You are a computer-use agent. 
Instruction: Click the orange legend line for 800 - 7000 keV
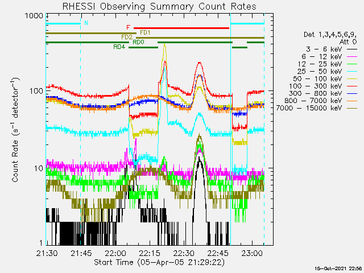(352, 101)
